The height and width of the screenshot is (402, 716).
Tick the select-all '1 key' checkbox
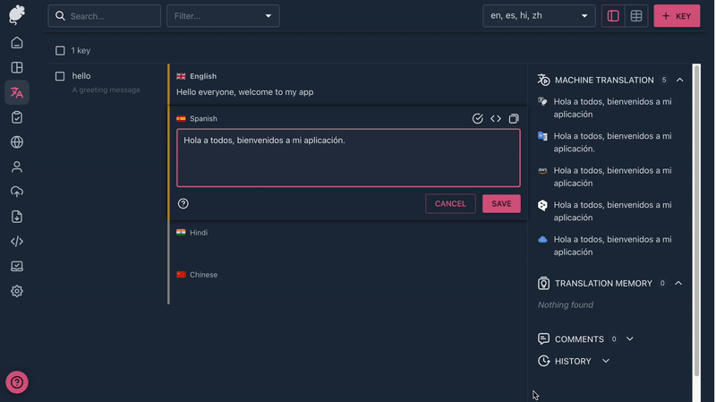click(60, 51)
